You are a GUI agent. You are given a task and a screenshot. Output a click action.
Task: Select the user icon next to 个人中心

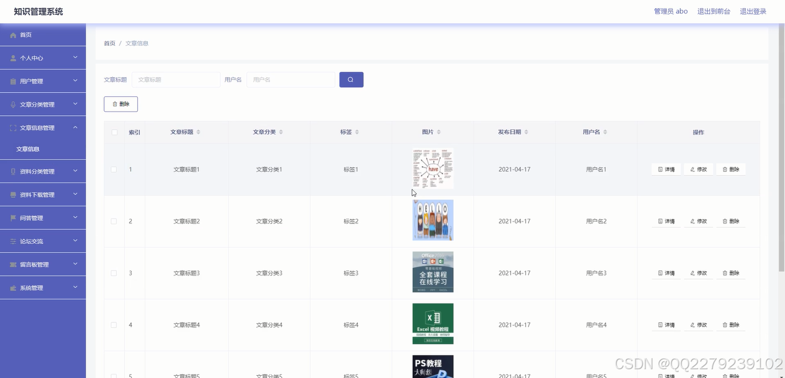12,57
